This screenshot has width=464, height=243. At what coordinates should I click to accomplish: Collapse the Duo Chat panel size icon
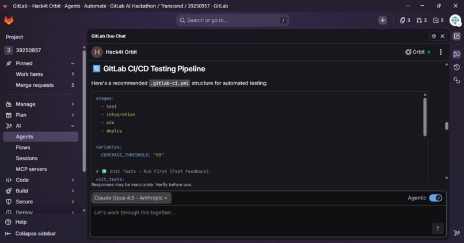[x=433, y=36]
